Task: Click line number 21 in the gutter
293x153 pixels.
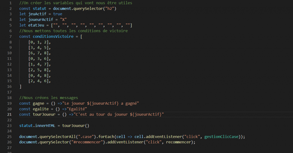Action: point(9,114)
